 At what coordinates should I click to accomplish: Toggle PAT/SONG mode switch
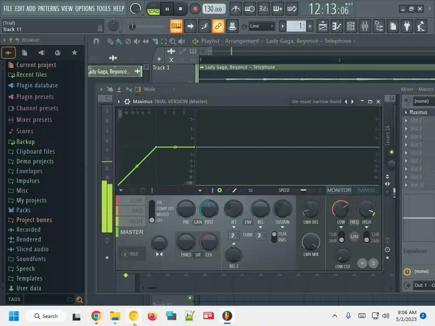pyautogui.click(x=153, y=9)
